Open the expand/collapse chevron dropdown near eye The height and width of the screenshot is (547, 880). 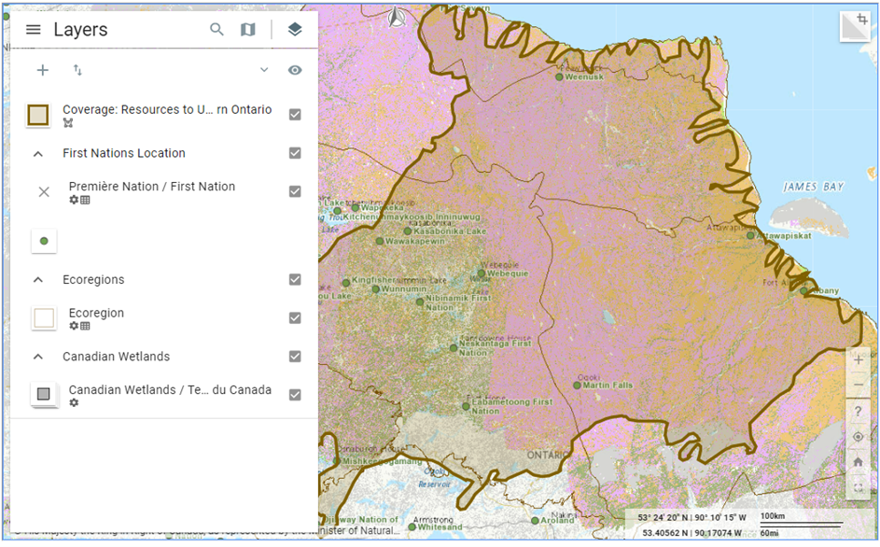(264, 70)
